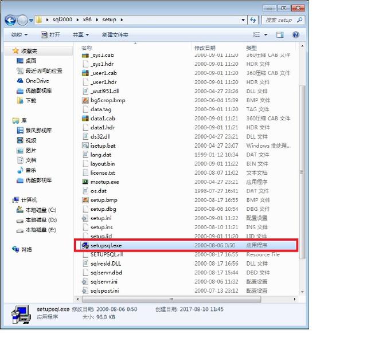The height and width of the screenshot is (342, 367).
Task: Click the setup breadcrumb segment
Action: click(x=109, y=19)
